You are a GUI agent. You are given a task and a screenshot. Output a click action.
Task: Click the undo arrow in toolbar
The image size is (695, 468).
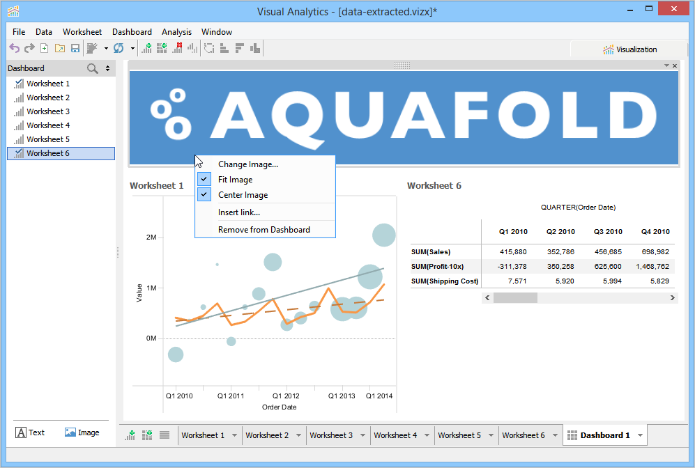(x=14, y=48)
